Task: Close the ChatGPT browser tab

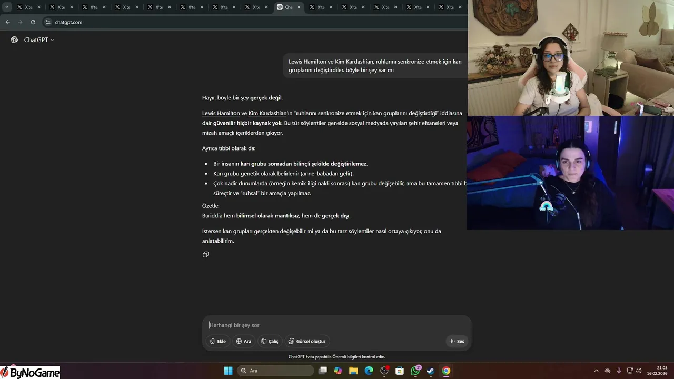Action: pyautogui.click(x=299, y=7)
